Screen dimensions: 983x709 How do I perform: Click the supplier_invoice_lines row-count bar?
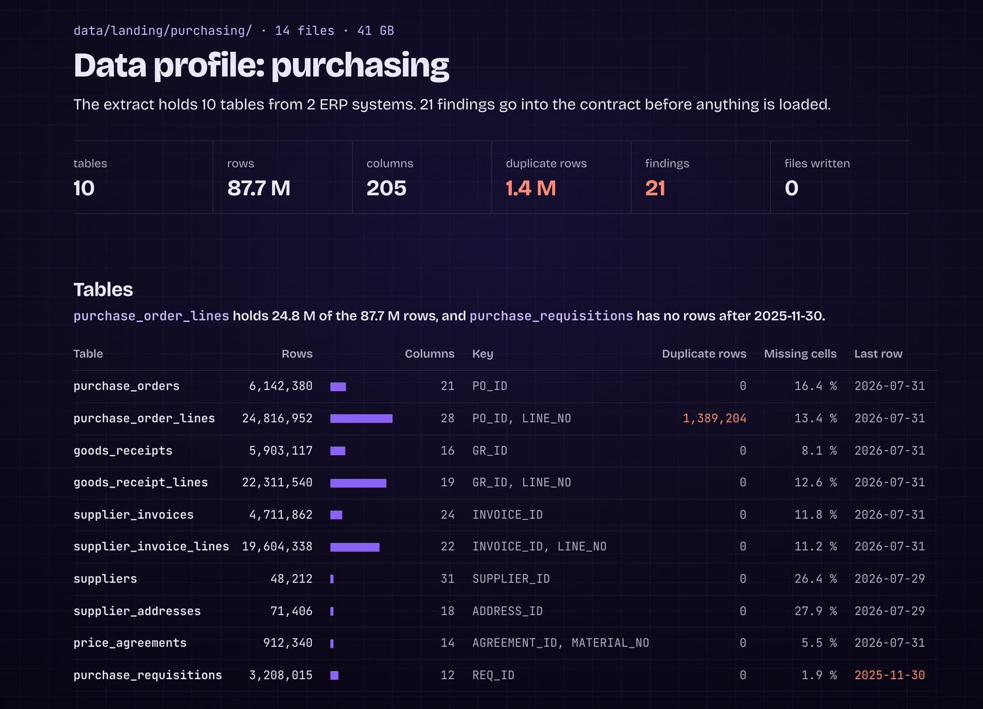(355, 547)
